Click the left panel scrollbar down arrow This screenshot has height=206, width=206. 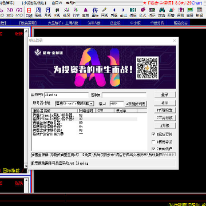tap(26, 166)
